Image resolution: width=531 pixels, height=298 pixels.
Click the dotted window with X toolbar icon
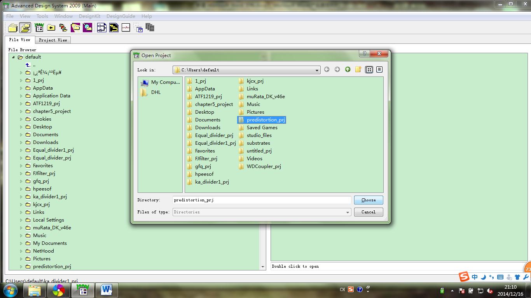(138, 28)
